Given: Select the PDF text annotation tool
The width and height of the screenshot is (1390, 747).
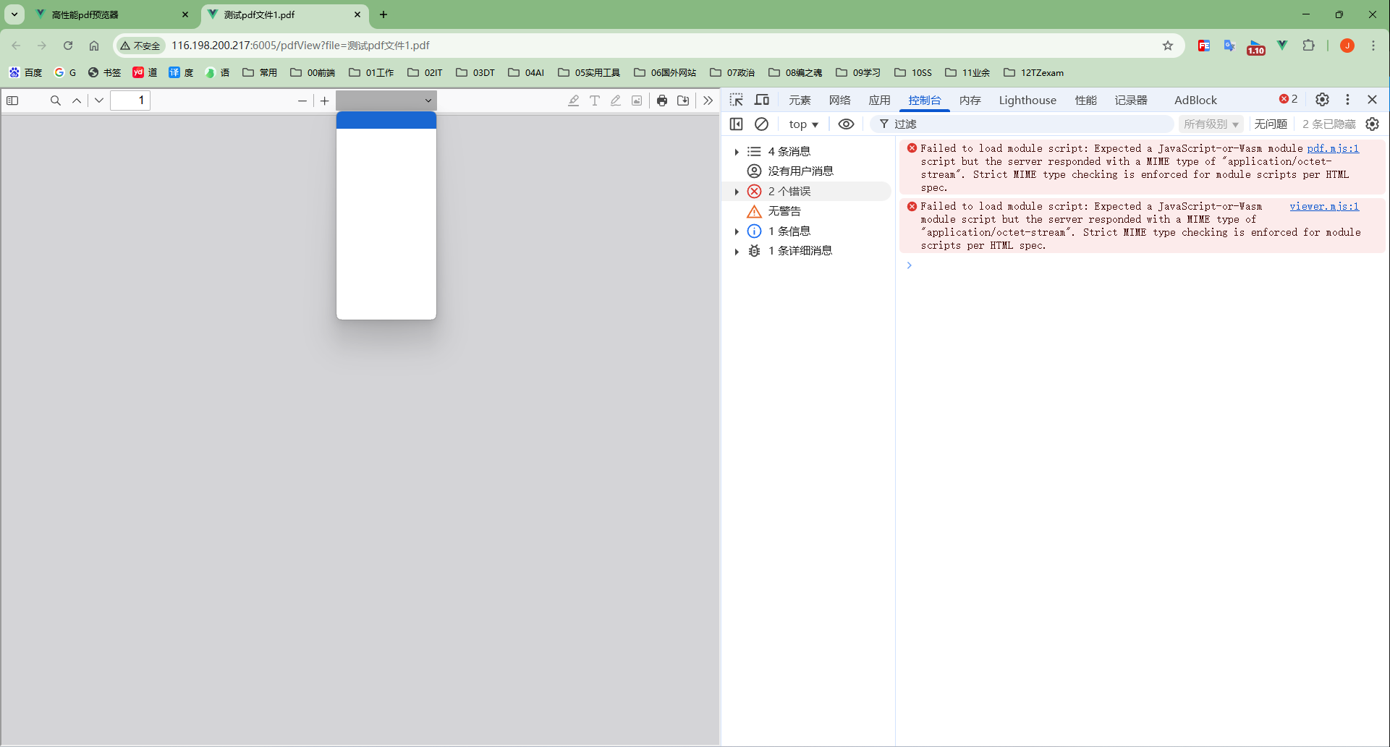Looking at the screenshot, I should [x=595, y=101].
